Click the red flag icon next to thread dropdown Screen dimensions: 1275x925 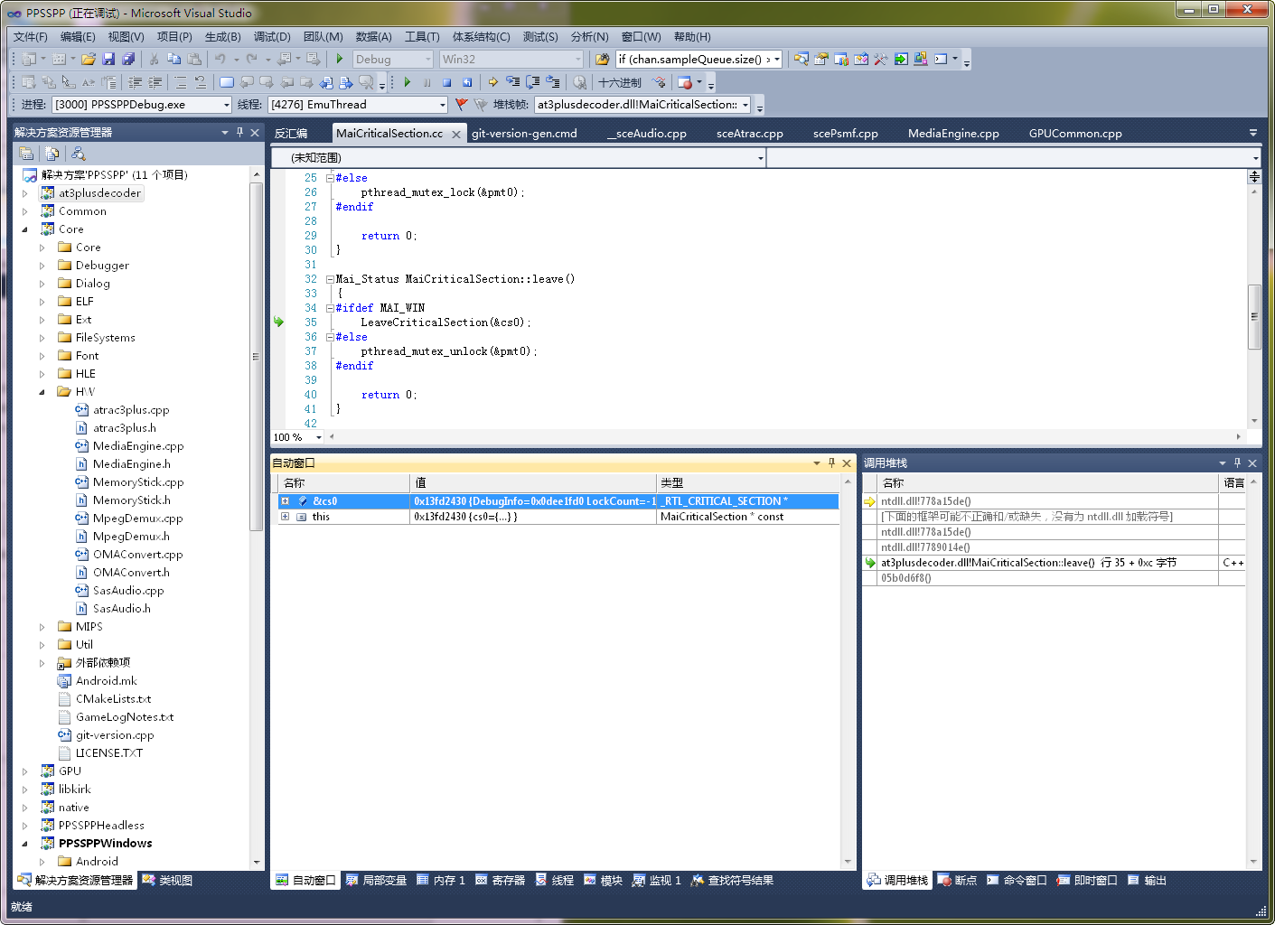(461, 105)
